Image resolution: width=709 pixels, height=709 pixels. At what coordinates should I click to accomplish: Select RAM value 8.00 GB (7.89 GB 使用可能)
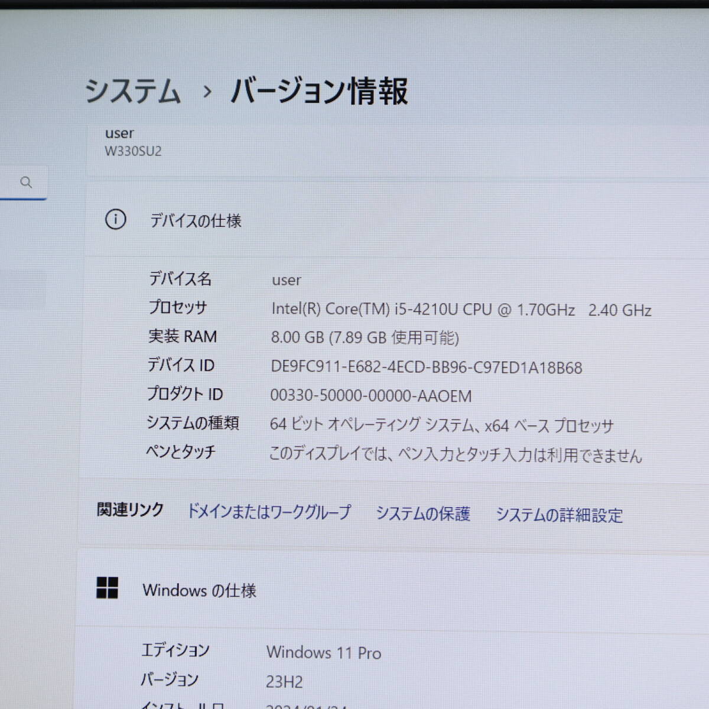[365, 337]
